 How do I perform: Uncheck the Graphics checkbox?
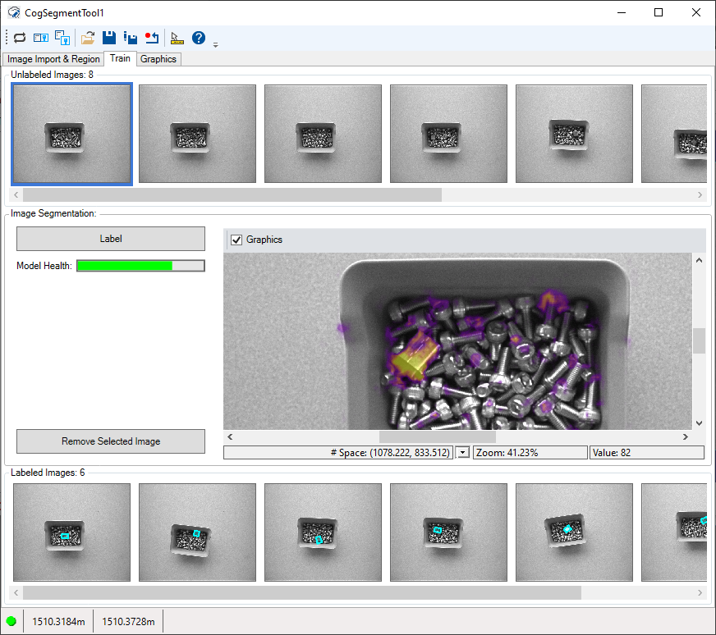237,240
